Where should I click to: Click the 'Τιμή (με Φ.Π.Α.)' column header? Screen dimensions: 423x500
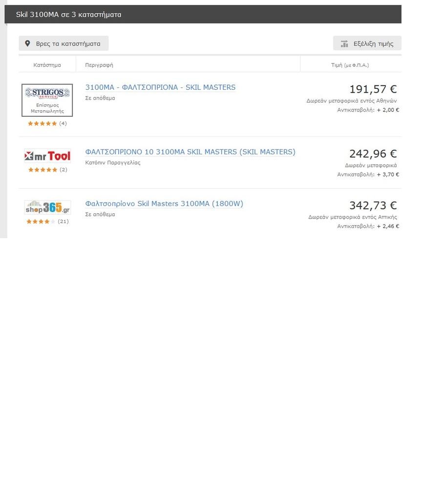(x=350, y=65)
